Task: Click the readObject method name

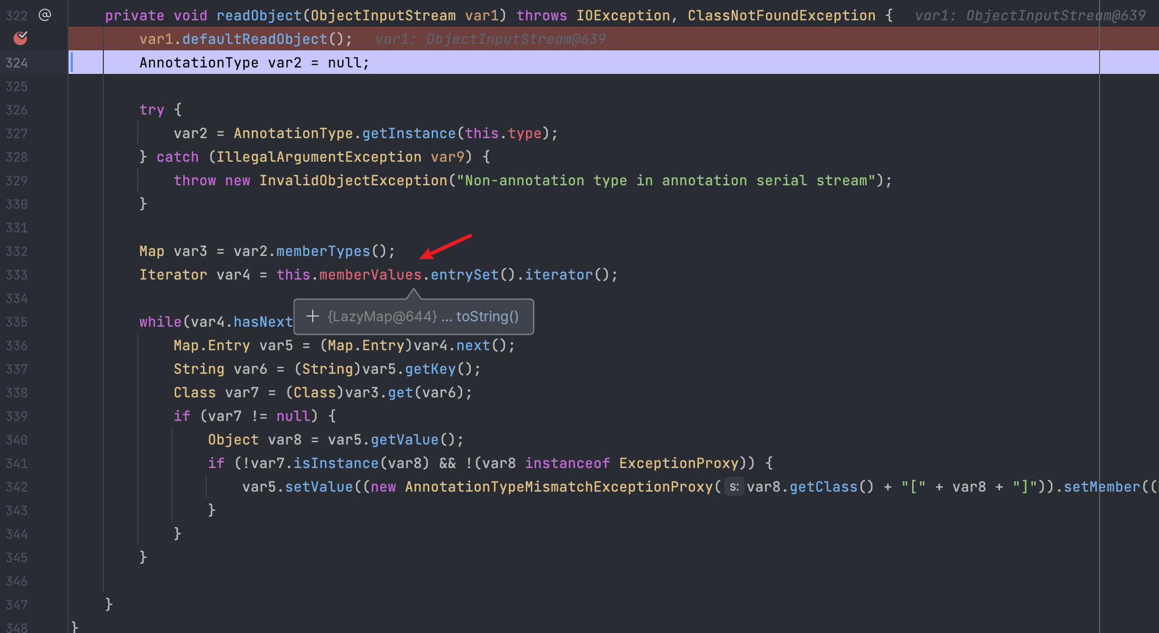Action: [x=259, y=16]
